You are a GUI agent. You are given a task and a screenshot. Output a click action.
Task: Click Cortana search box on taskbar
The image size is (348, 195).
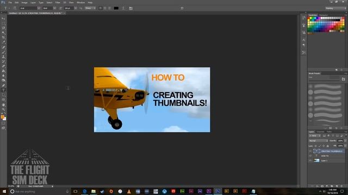(x=40, y=191)
